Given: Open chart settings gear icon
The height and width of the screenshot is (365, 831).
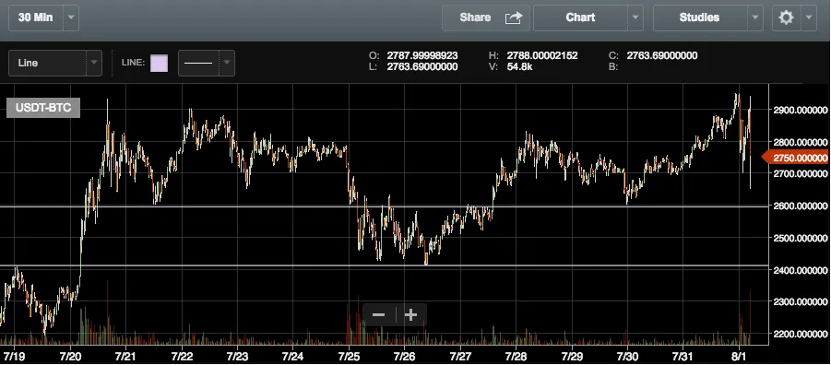Looking at the screenshot, I should (x=786, y=18).
